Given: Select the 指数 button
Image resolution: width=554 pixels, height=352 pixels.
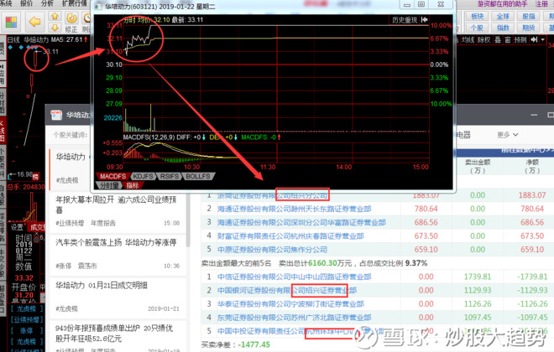Looking at the screenshot, I should tap(503, 28).
